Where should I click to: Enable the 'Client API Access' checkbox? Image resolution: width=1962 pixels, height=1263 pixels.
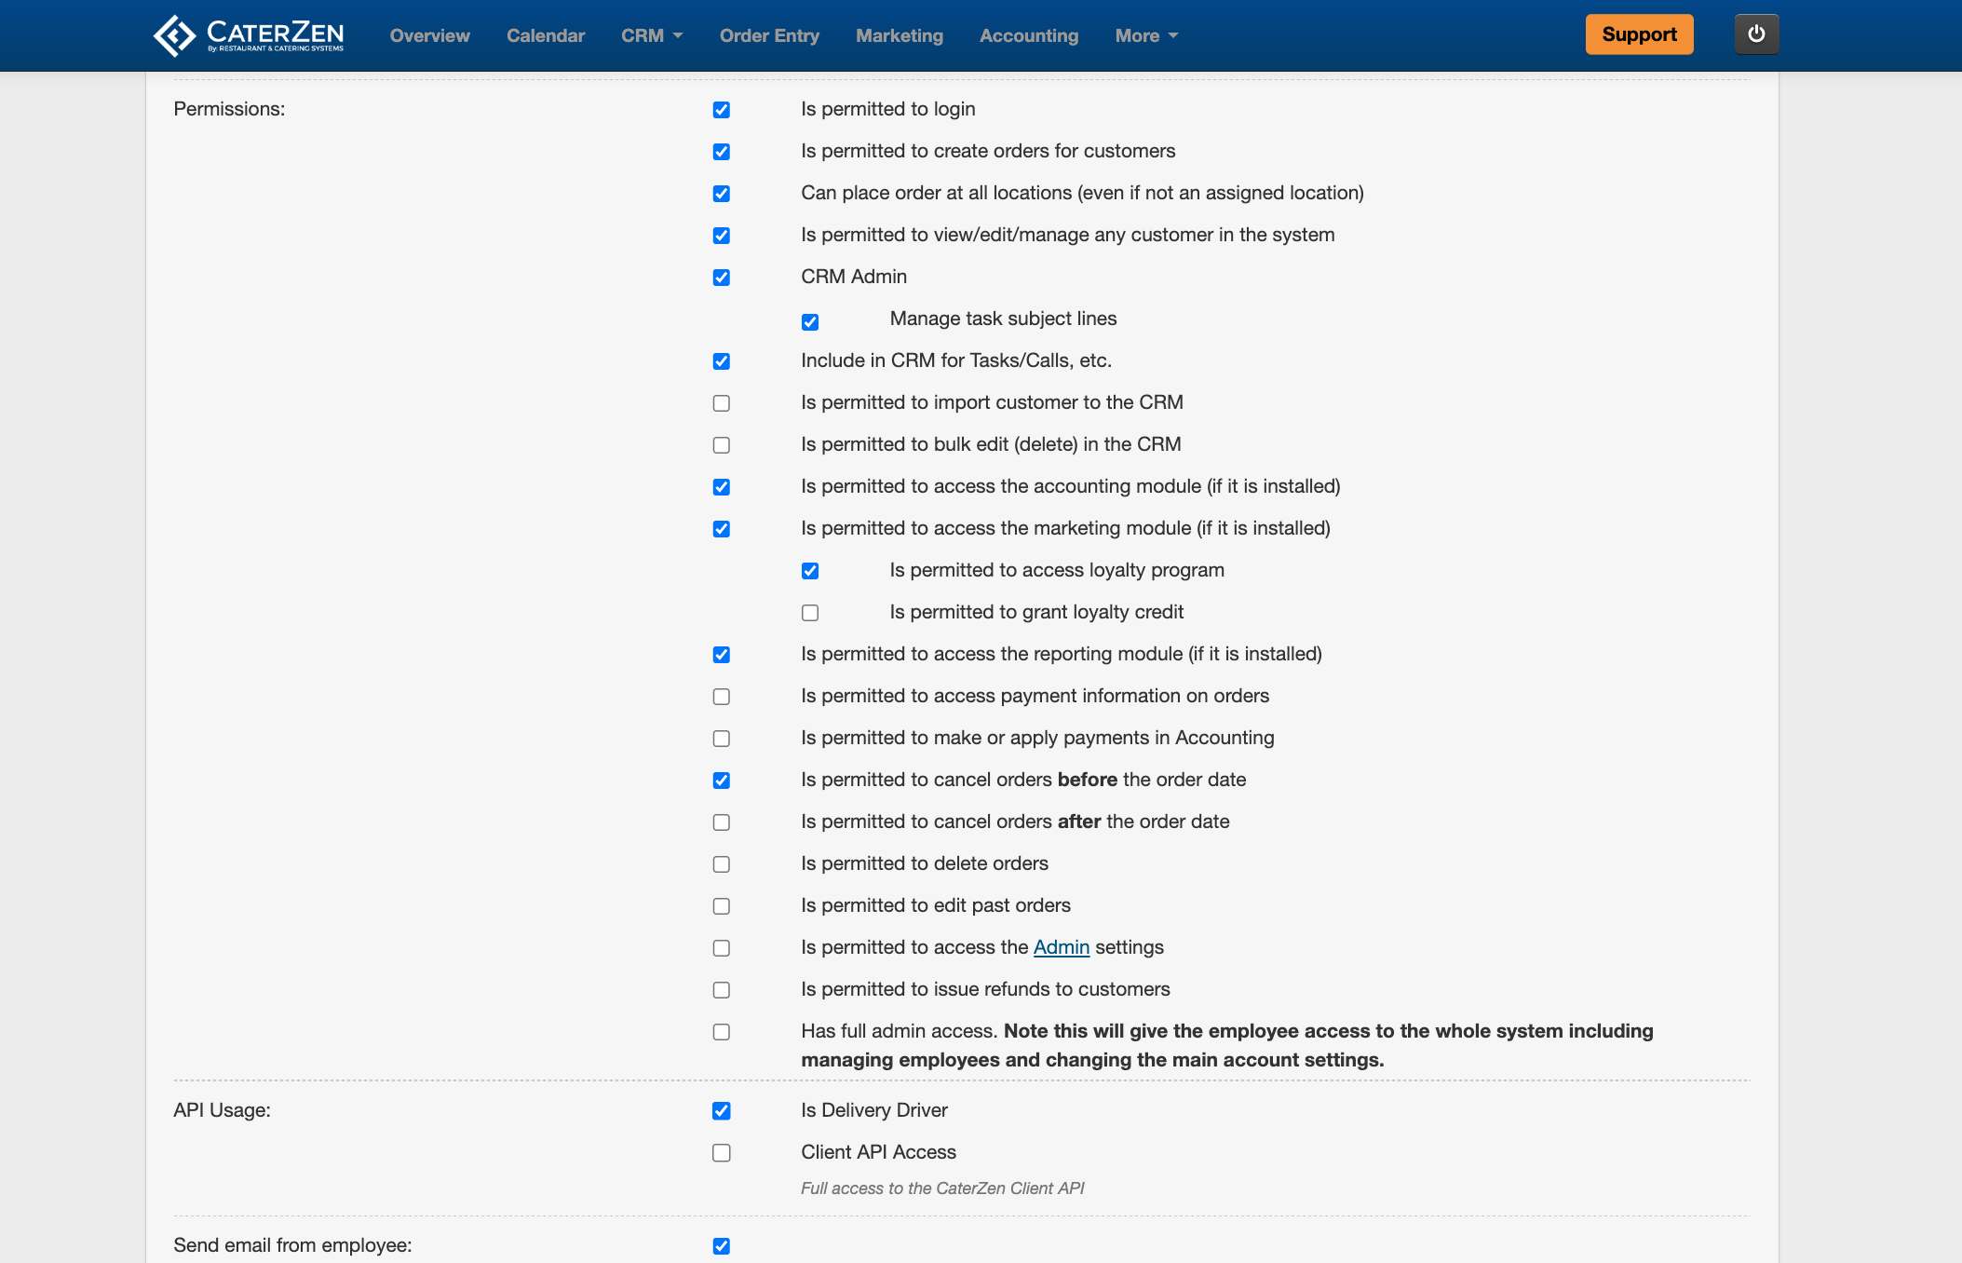click(x=722, y=1153)
